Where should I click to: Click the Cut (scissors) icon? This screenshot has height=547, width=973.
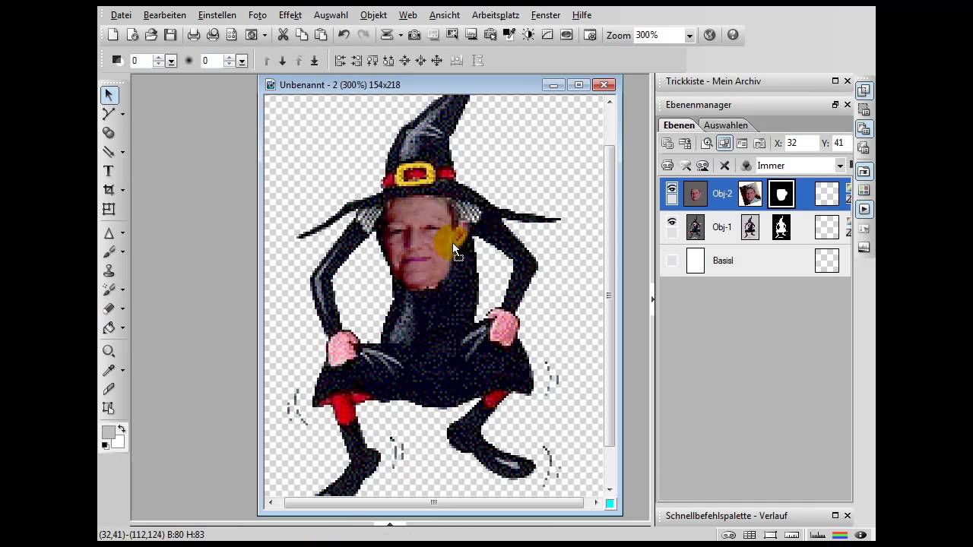tap(283, 35)
